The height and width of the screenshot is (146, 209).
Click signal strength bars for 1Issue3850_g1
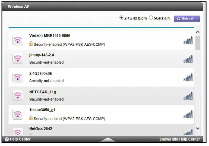pyautogui.click(x=188, y=114)
